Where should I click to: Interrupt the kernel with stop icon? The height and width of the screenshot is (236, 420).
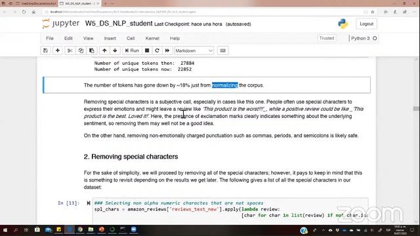click(x=147, y=50)
